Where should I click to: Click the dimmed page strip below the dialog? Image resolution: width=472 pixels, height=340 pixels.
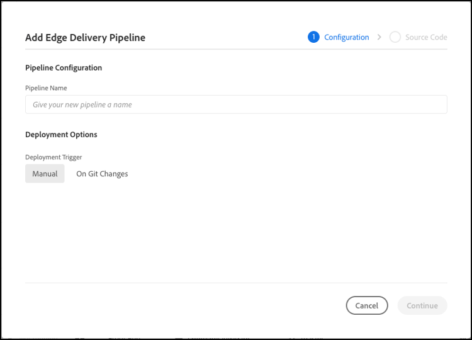point(236,336)
